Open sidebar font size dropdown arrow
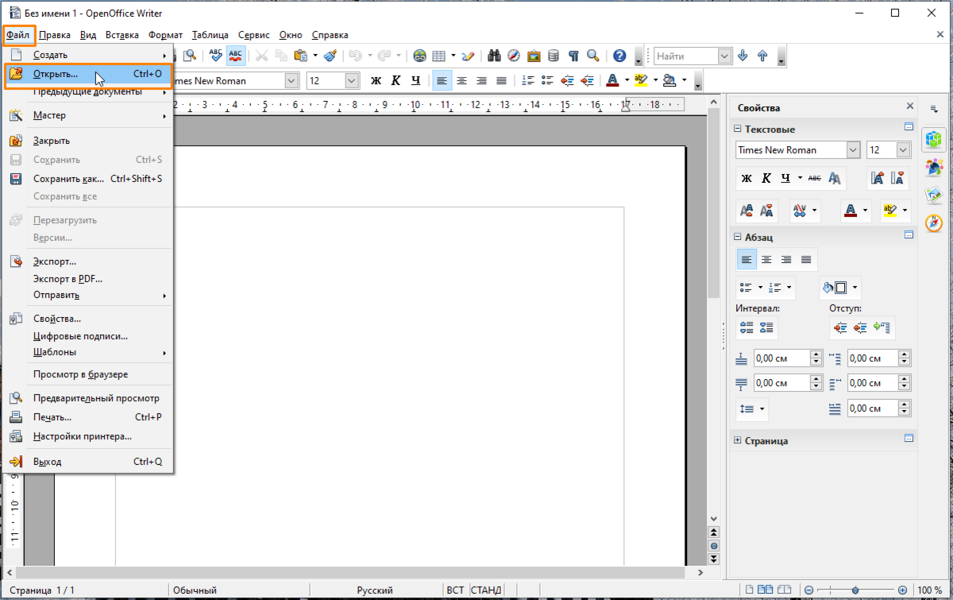The image size is (953, 600). 904,149
